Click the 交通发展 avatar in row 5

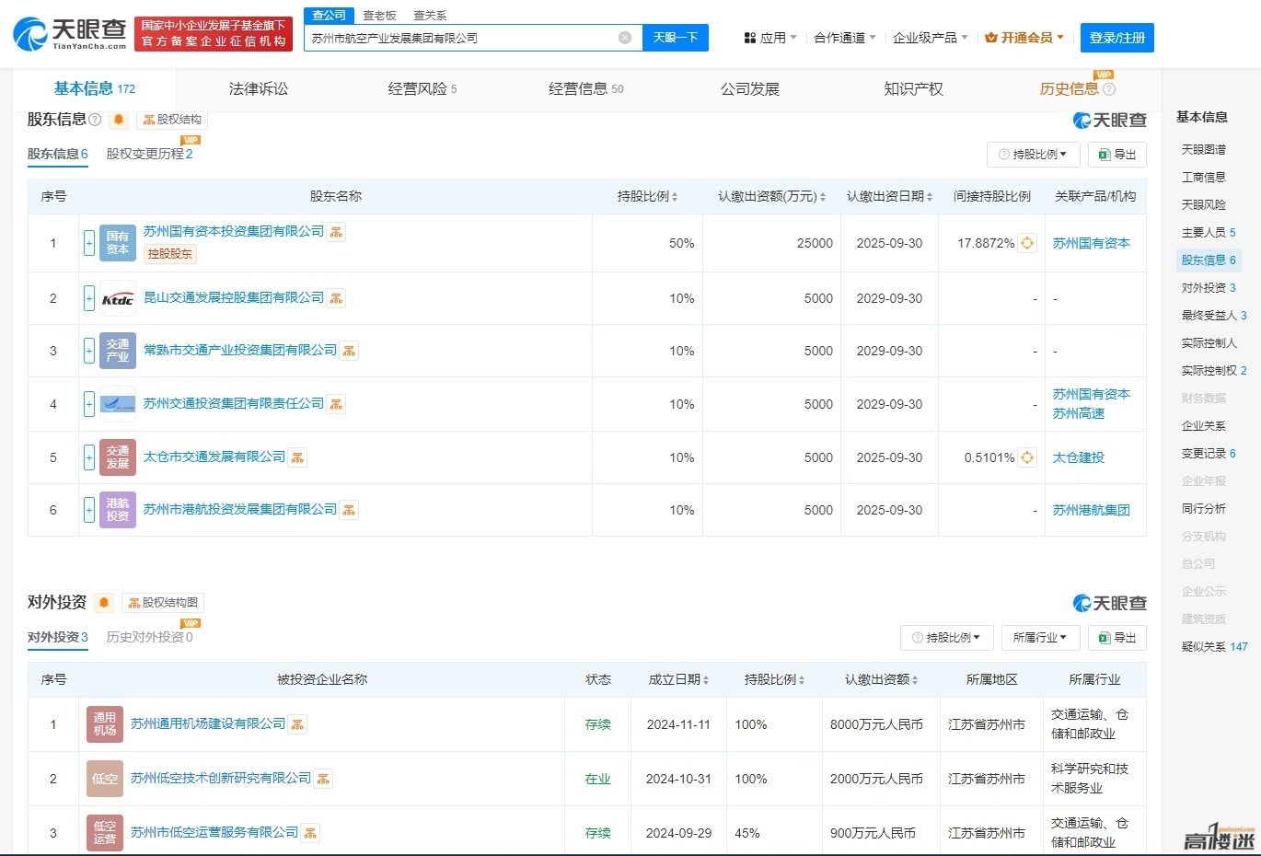tap(118, 457)
